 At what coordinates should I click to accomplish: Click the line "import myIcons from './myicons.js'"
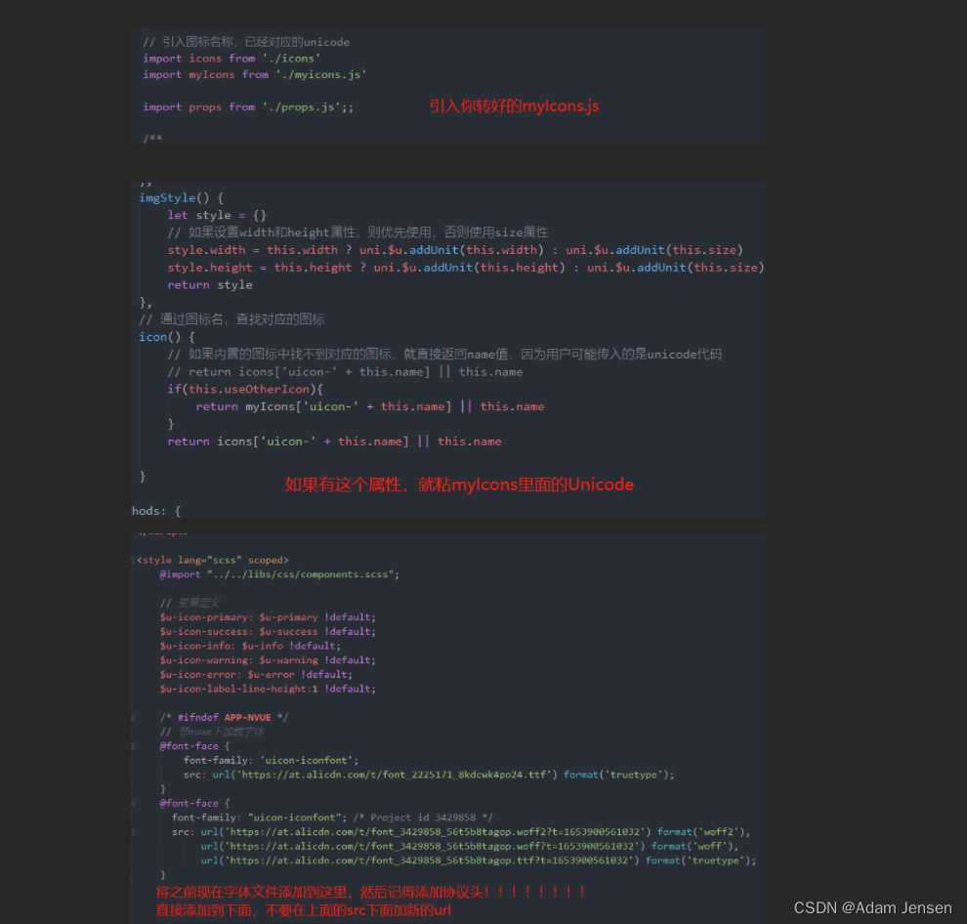pos(255,74)
